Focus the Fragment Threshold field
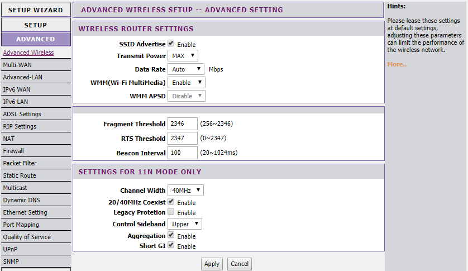468x271 pixels. [x=183, y=123]
